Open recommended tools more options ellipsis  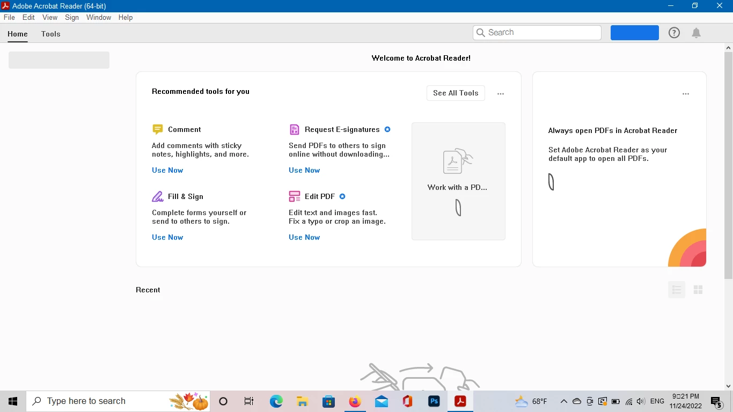click(501, 93)
